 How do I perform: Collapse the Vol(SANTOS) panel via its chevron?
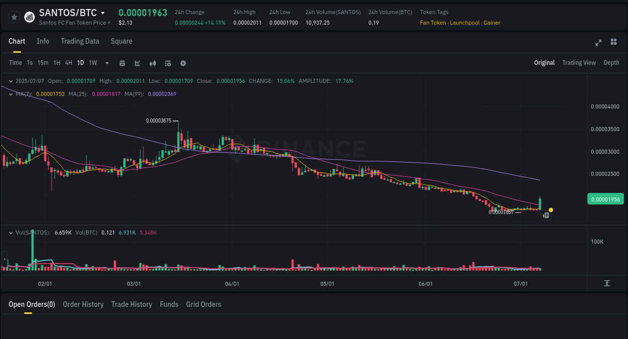click(11, 233)
